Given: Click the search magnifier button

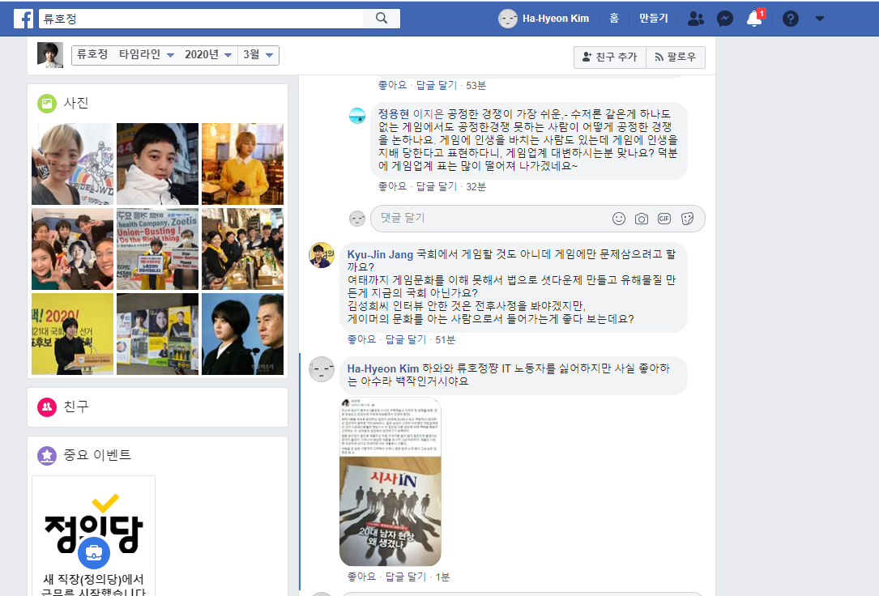Looking at the screenshot, I should [x=382, y=18].
